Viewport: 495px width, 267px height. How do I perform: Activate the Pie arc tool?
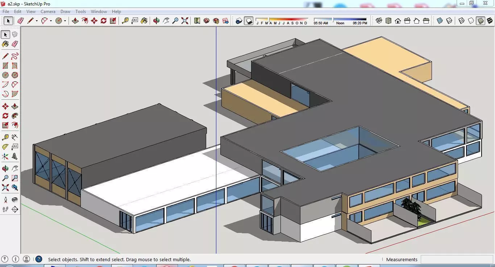(x=14, y=94)
